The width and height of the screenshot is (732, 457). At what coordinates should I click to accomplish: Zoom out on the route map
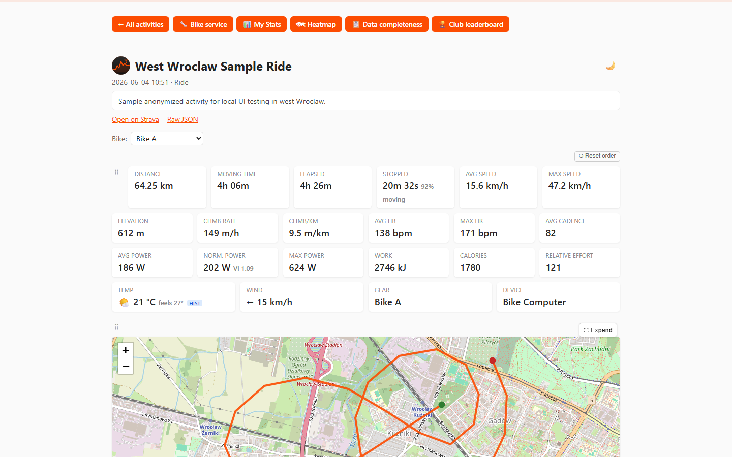pos(126,366)
